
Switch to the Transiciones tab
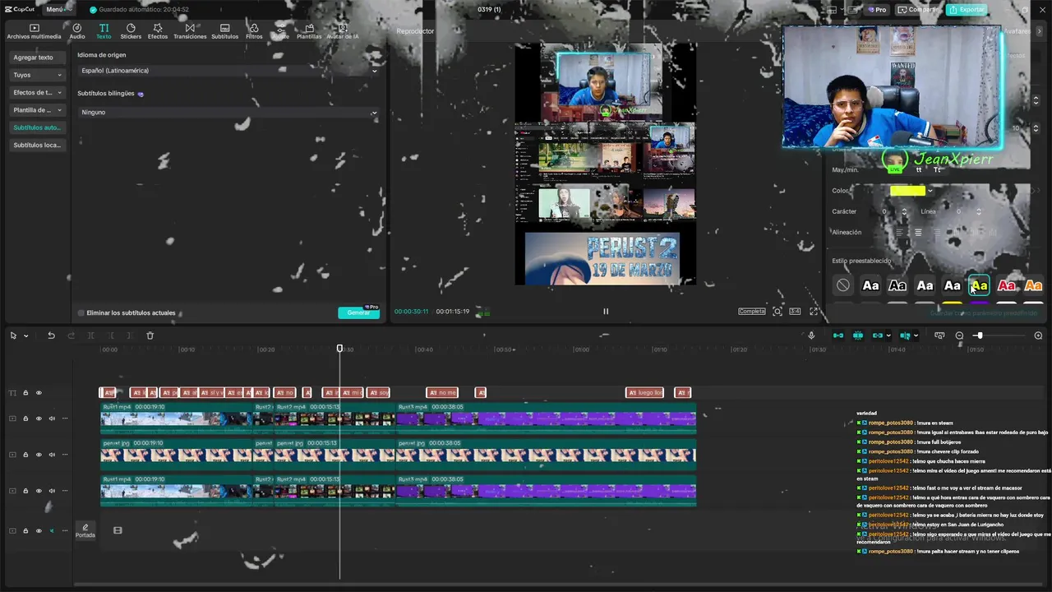coord(190,32)
